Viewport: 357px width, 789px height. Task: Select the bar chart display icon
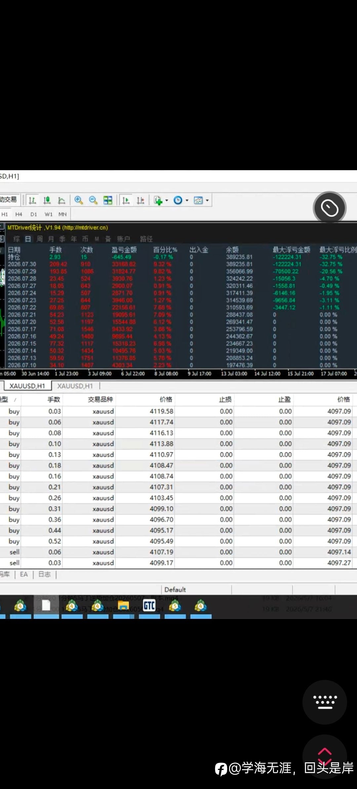[x=32, y=200]
